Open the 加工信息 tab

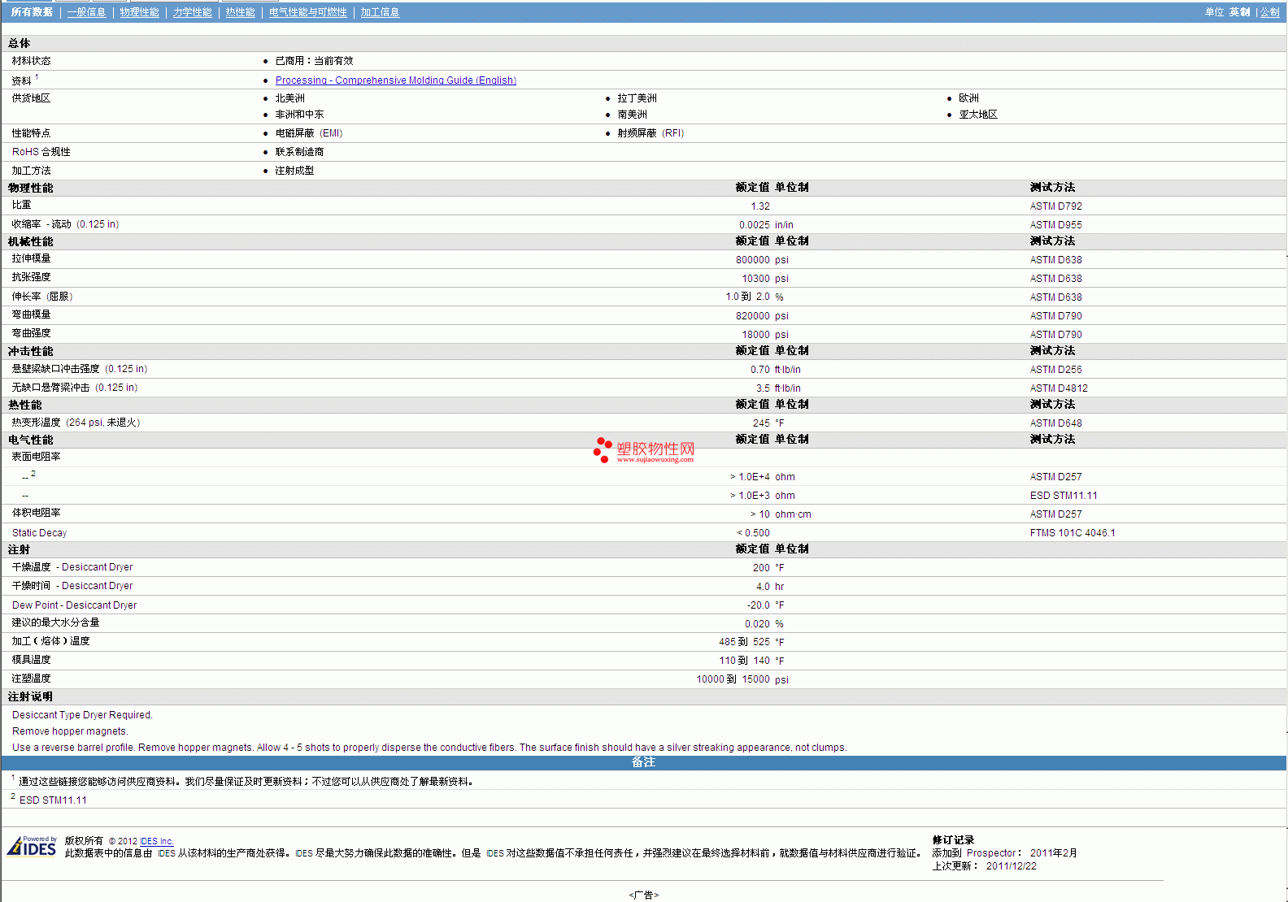tap(380, 12)
